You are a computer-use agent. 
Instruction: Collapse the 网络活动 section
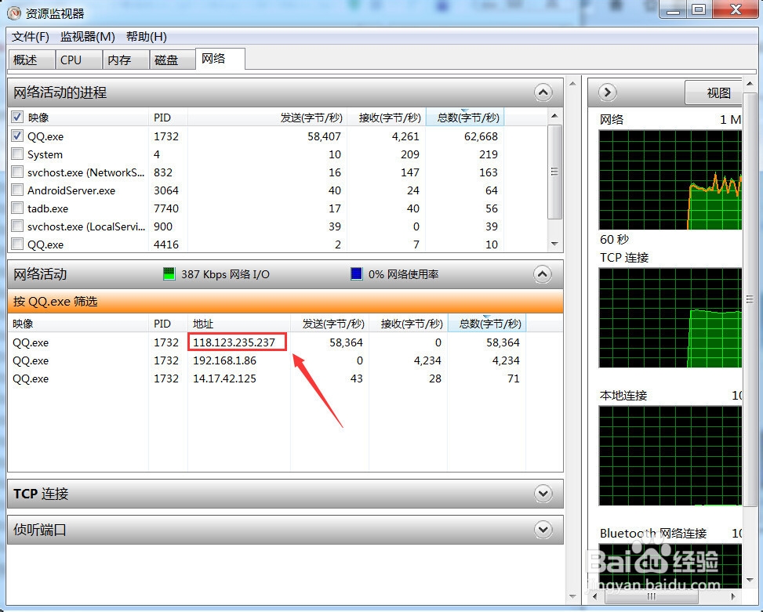pos(543,274)
